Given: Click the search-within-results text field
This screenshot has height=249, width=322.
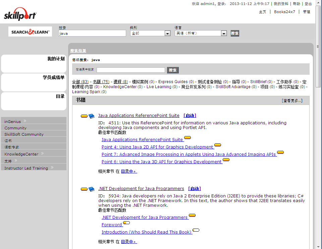Looking at the screenshot, I should coord(131,70).
